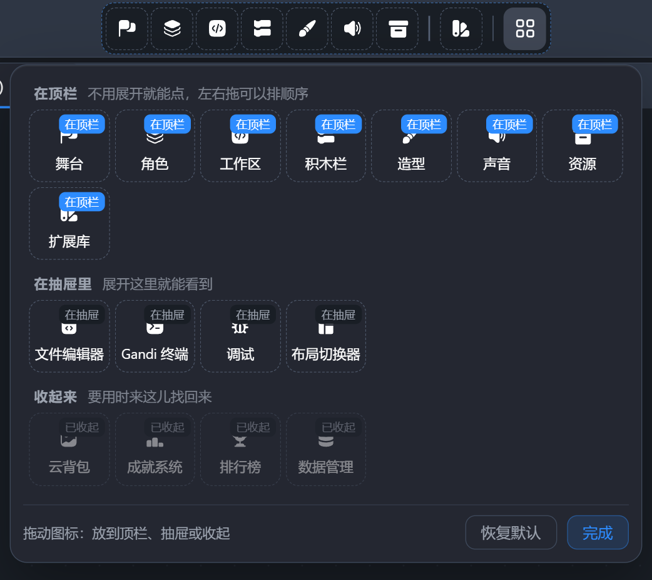Click the 在顶栏 badge on 舞台 card

point(82,124)
